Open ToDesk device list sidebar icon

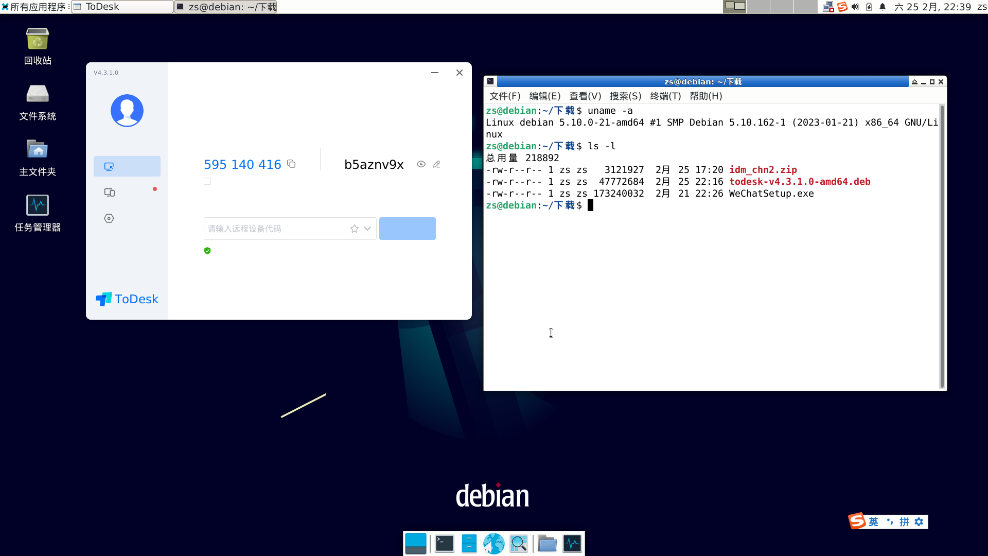[110, 192]
